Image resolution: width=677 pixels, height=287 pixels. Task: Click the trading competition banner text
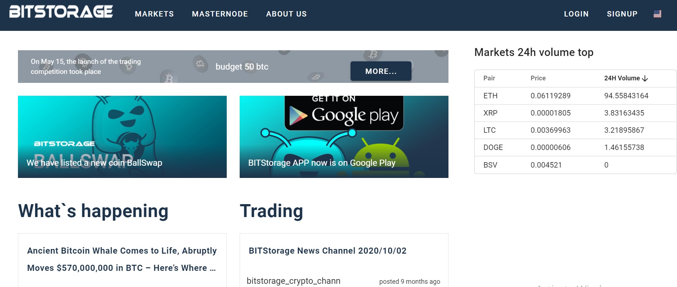(x=86, y=67)
